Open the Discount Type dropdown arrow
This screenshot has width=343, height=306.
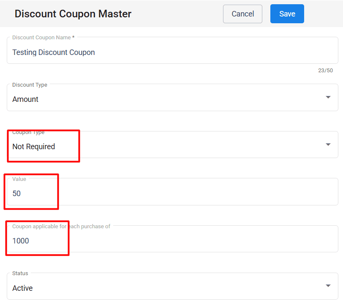tap(328, 97)
